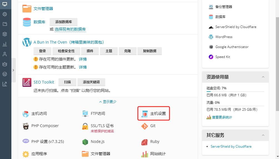Screen dimensions: 279x159
Task: Click the SSL/TLS 证书 lock icon
Action: click(85, 127)
